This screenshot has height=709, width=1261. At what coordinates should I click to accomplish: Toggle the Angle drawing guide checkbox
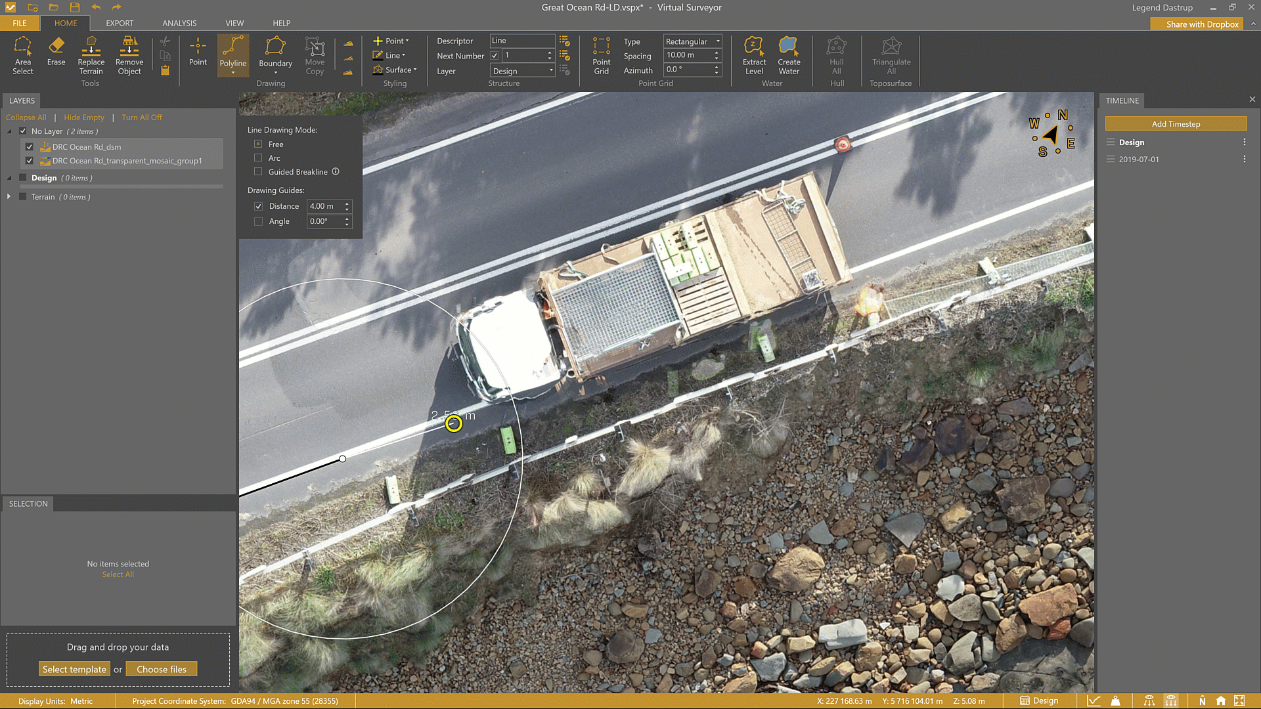click(259, 222)
